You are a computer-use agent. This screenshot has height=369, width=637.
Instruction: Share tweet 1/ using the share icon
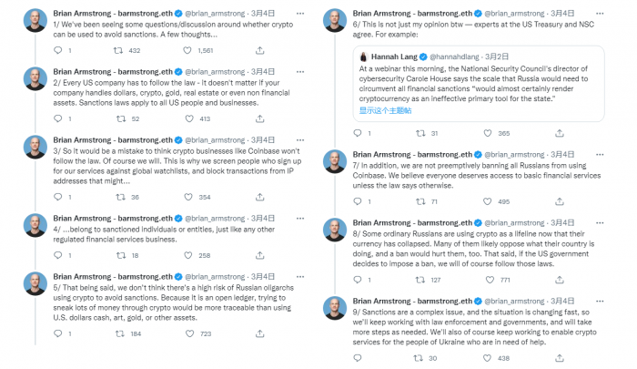pyautogui.click(x=258, y=50)
